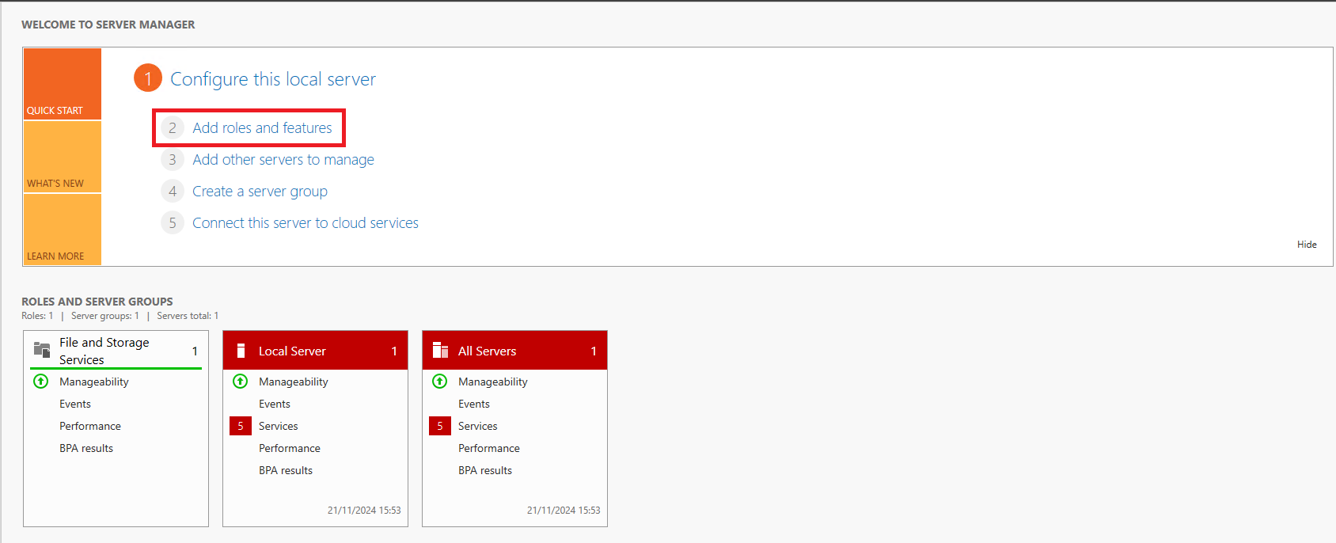Click Events under File and Storage Services

coord(75,404)
